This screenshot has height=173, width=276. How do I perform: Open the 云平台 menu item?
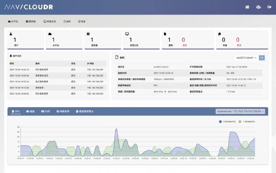(x=13, y=21)
